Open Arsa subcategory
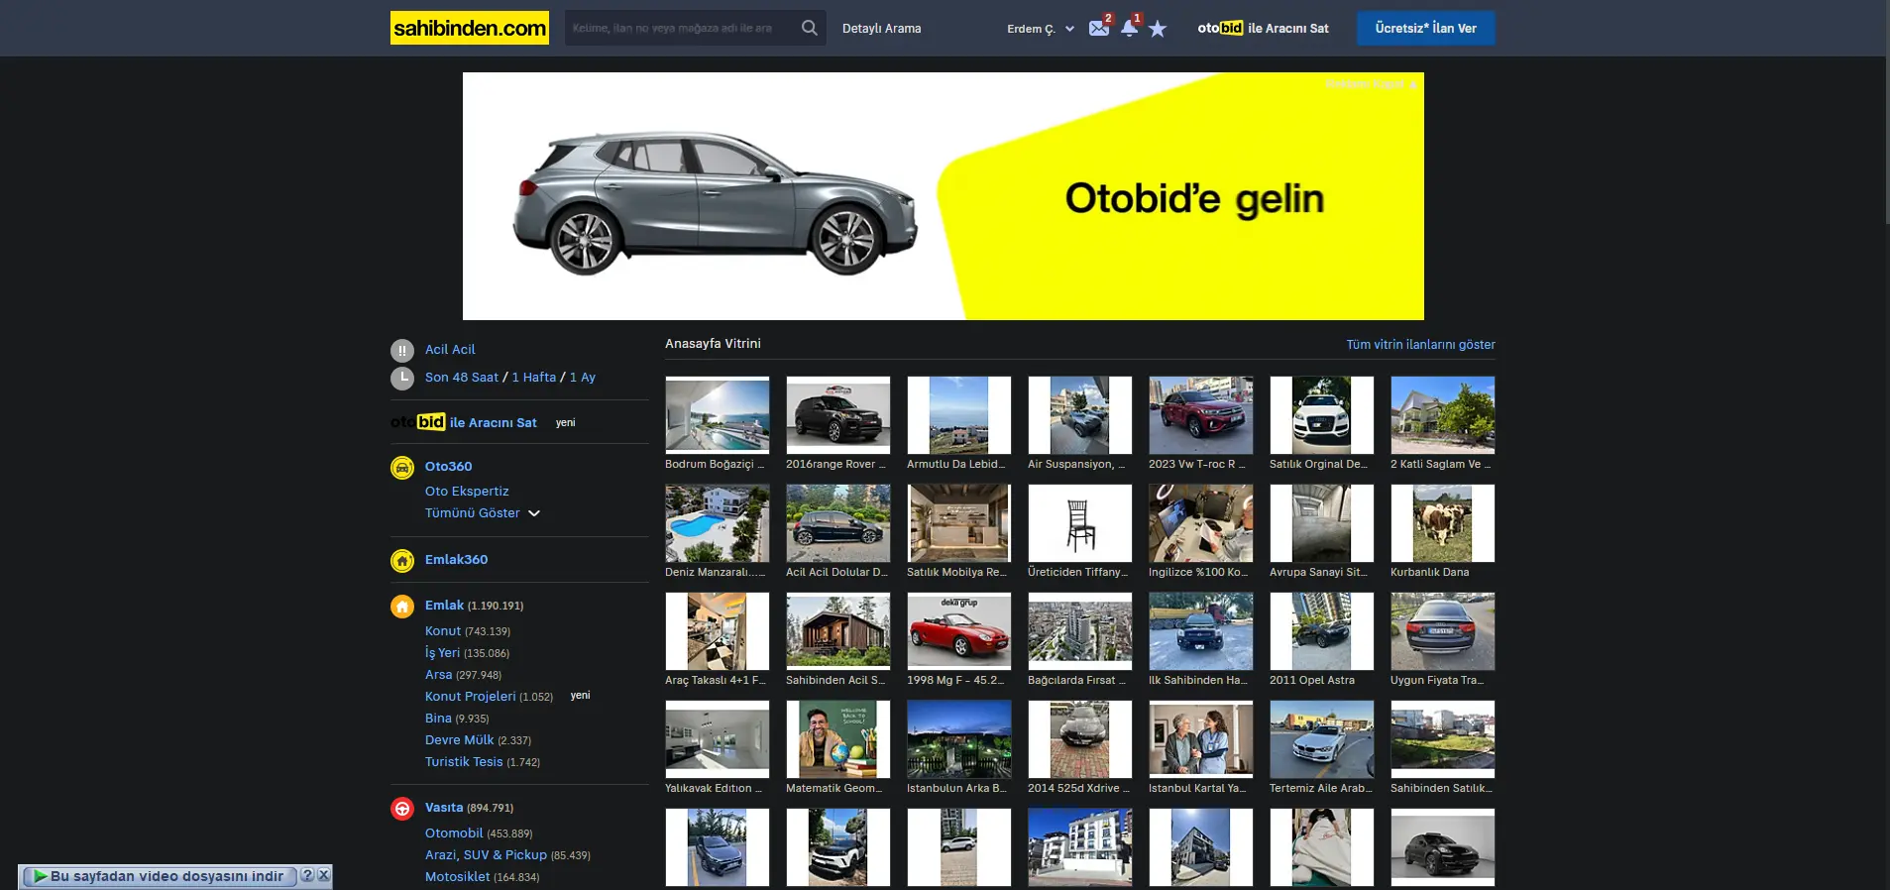Image resolution: width=1890 pixels, height=890 pixels. [x=438, y=675]
